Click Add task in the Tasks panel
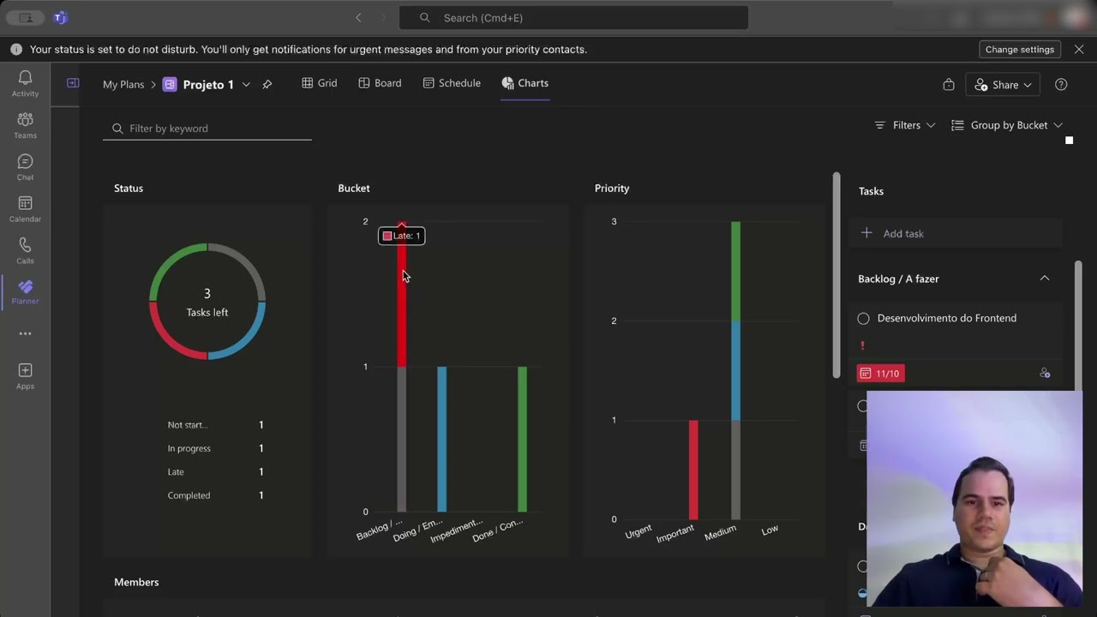This screenshot has width=1097, height=617. click(x=955, y=233)
